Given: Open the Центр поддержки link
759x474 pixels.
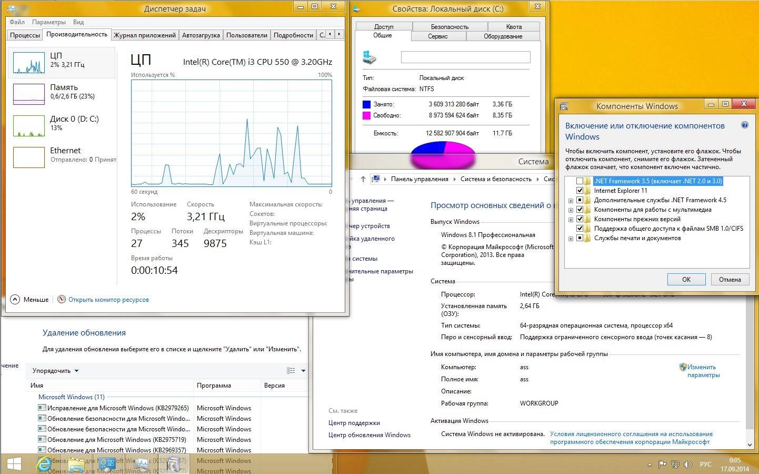Looking at the screenshot, I should (x=354, y=423).
